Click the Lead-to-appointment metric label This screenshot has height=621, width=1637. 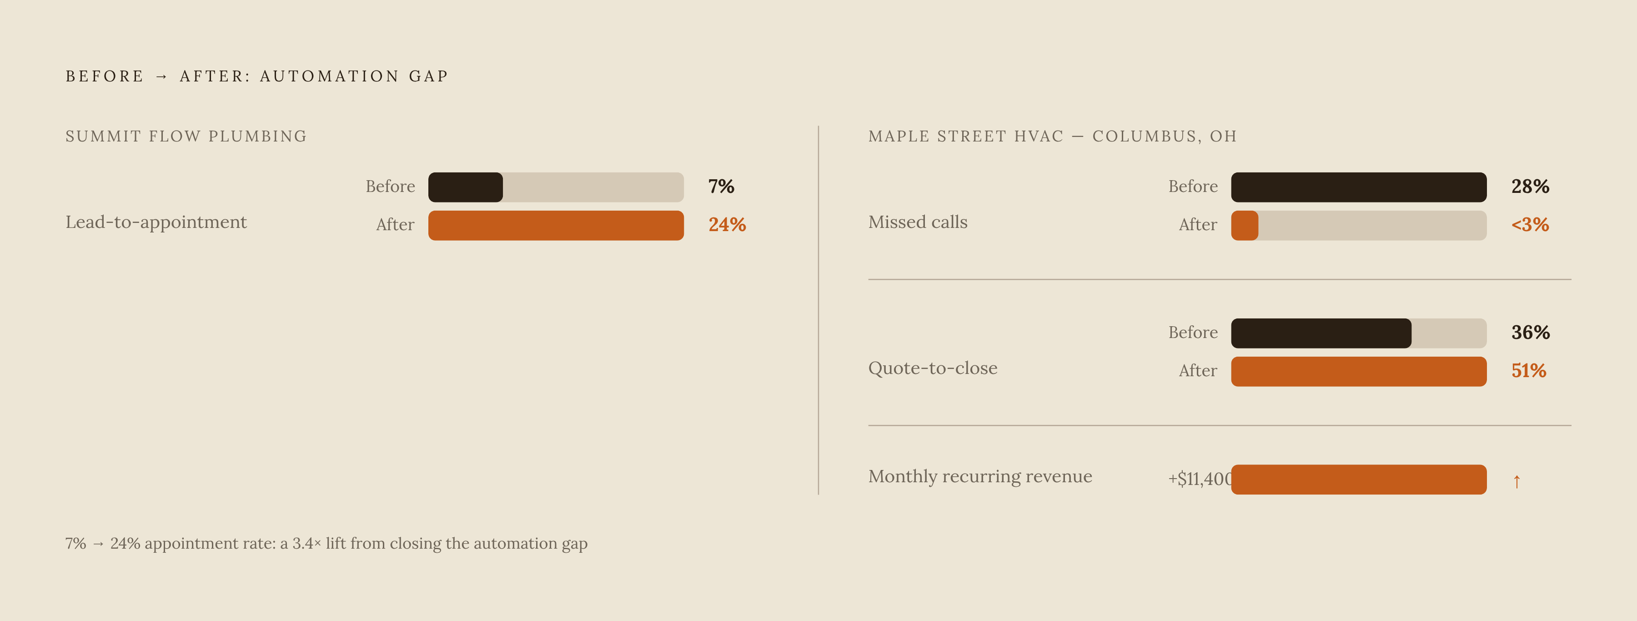[156, 222]
